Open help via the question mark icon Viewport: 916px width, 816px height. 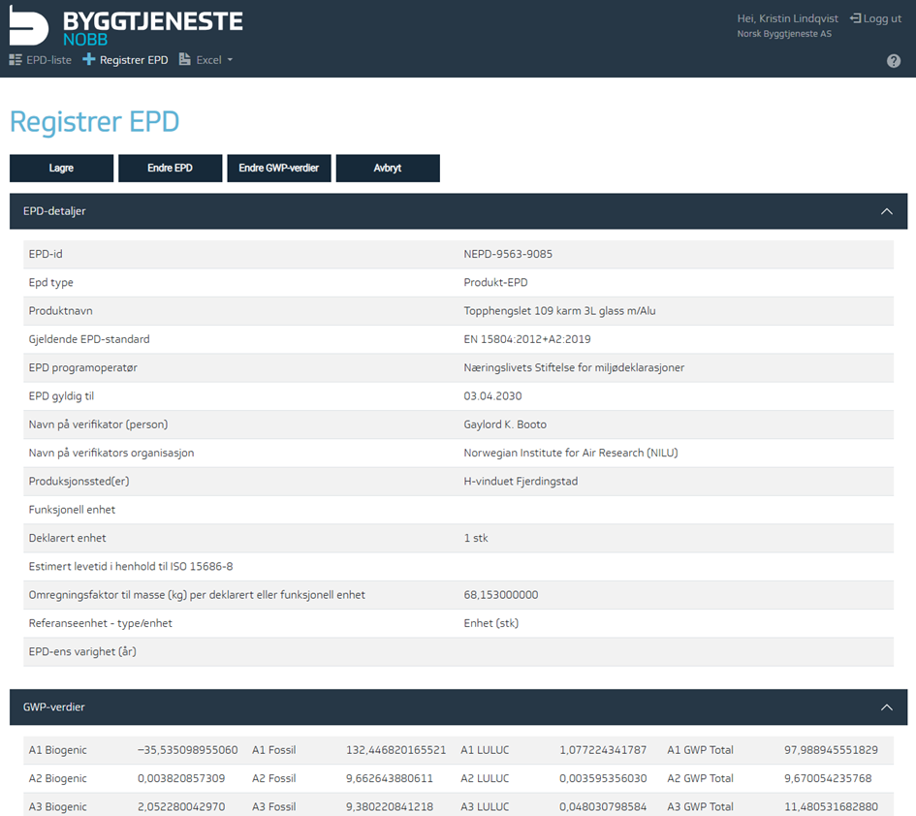tap(894, 61)
